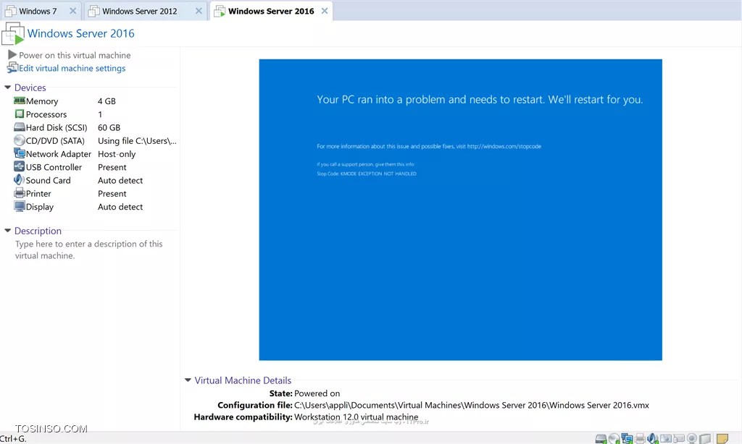Click the camera device status bar icon
Screen dimensions: 742x444
[666, 439]
